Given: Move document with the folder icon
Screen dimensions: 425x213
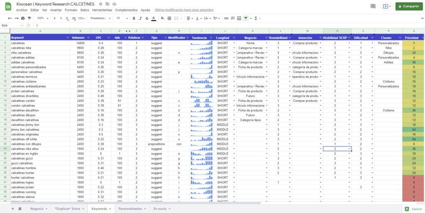Looking at the screenshot, I should [x=107, y=4].
